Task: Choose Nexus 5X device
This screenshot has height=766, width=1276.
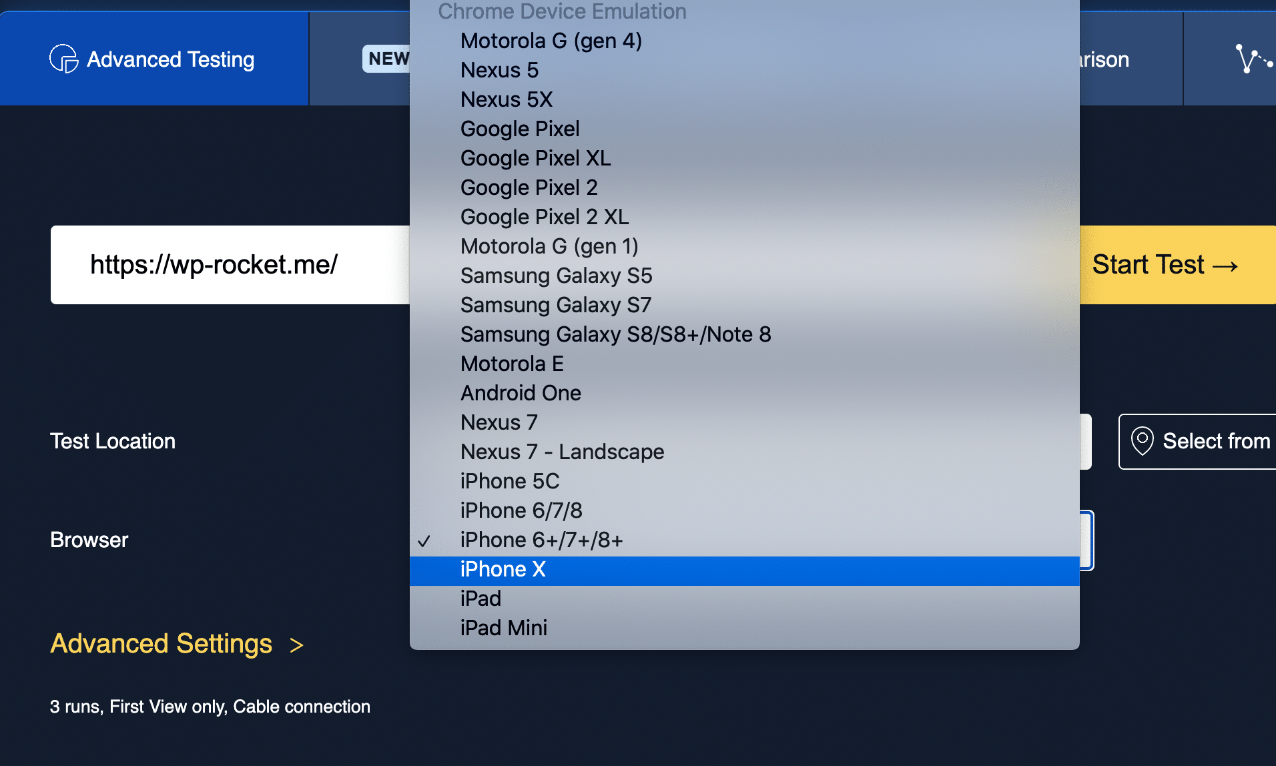Action: (745, 99)
